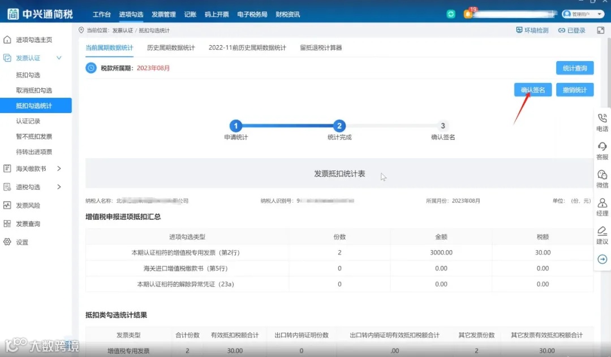
Task: Collapse the right contact panel via arrow icon
Action: click(x=602, y=259)
